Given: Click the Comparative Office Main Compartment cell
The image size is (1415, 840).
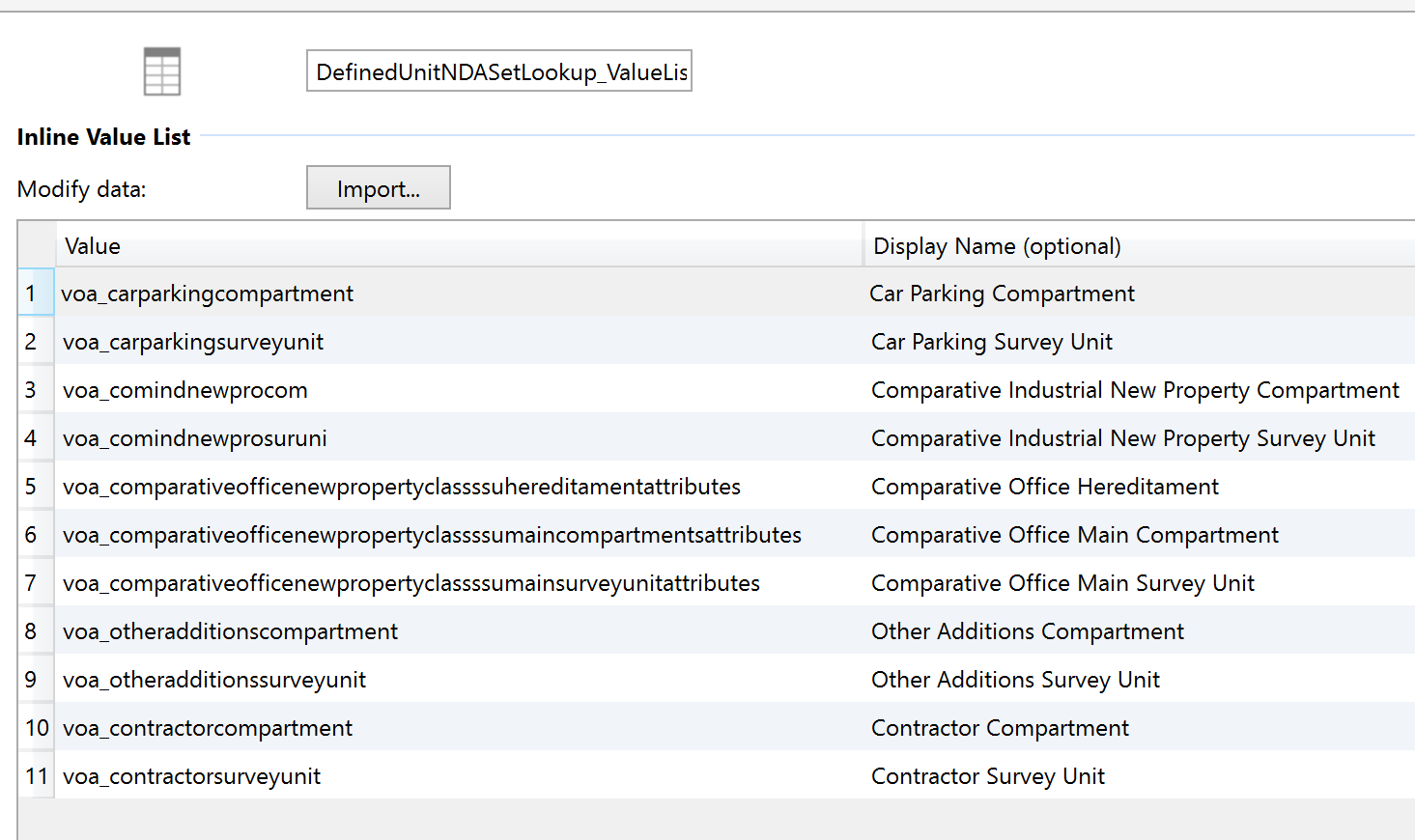Looking at the screenshot, I should click(x=1074, y=534).
